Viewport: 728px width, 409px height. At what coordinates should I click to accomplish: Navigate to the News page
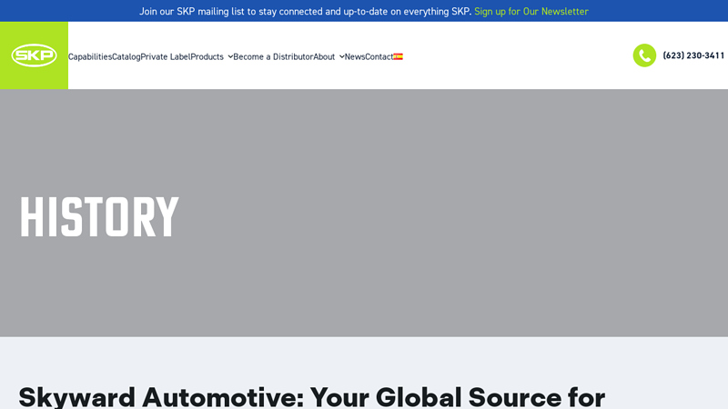(x=355, y=56)
